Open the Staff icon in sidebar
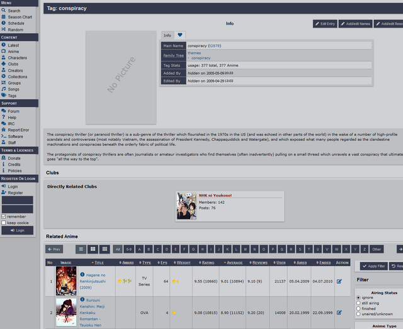 (x=3, y=142)
